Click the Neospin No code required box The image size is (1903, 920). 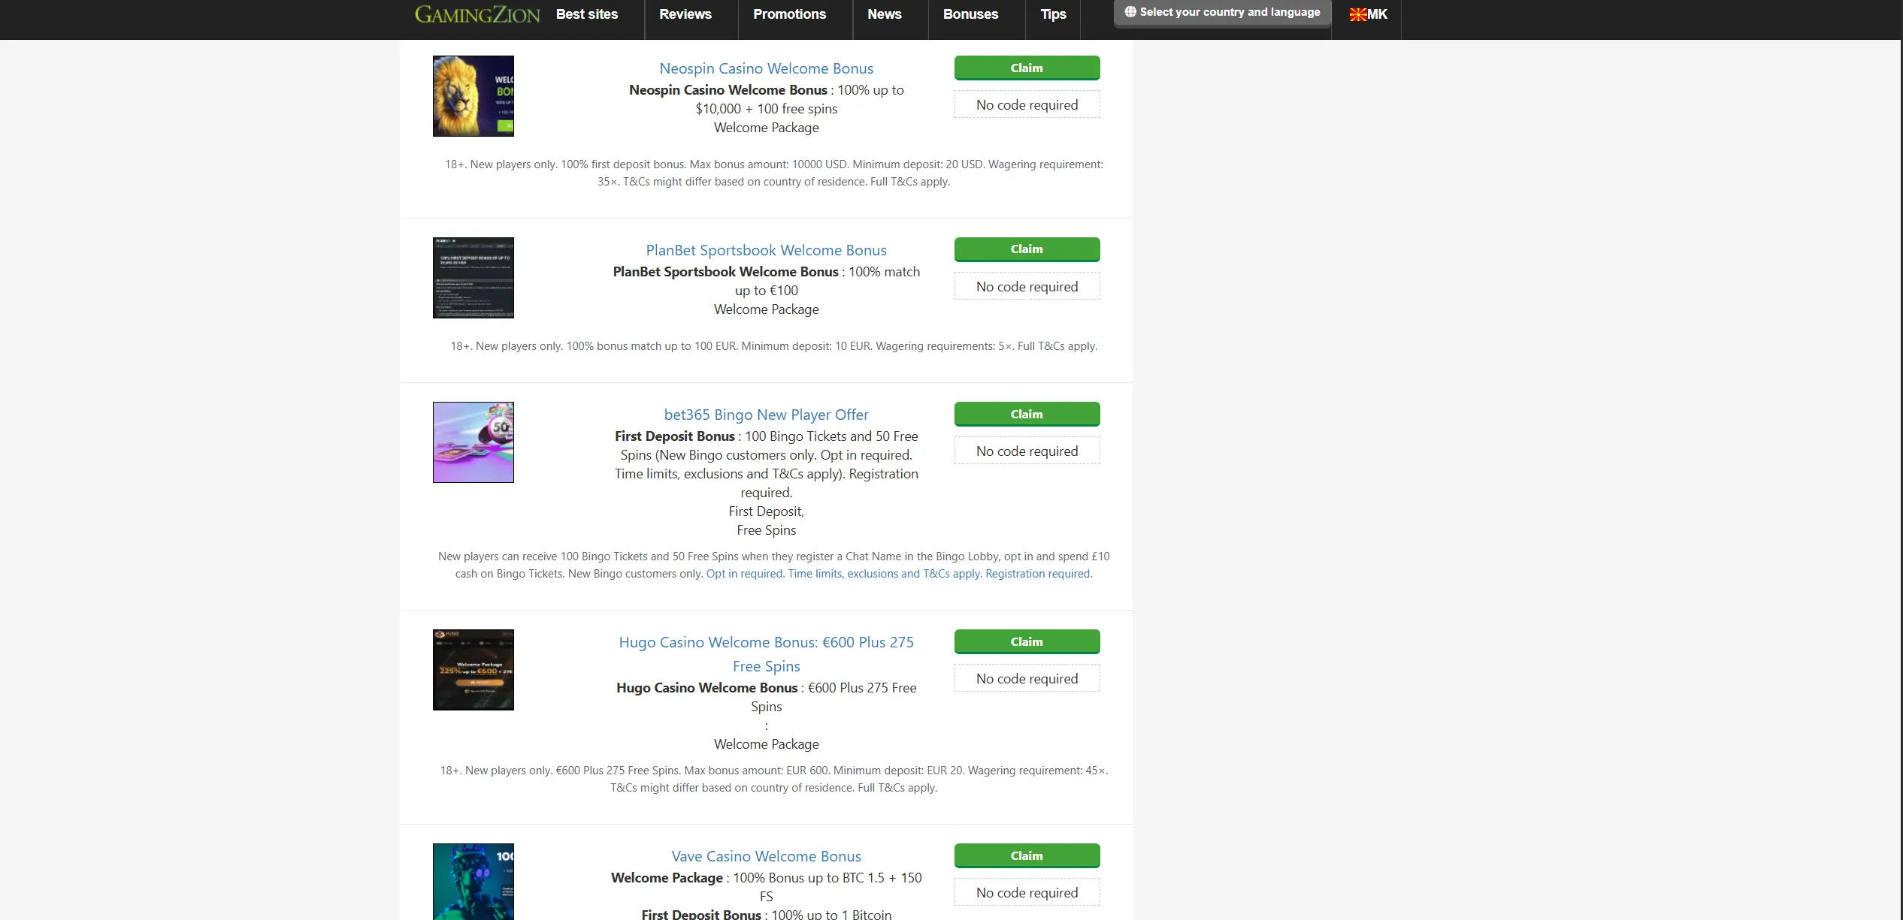[x=1027, y=104]
